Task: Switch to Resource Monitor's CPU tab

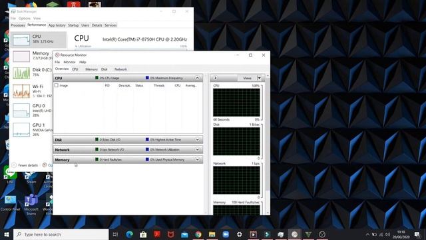Action: click(75, 69)
